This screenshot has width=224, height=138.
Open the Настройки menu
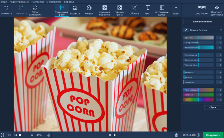click(38, 2)
